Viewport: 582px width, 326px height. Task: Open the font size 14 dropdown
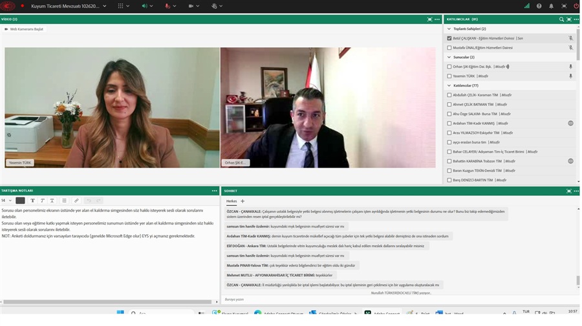click(x=6, y=201)
